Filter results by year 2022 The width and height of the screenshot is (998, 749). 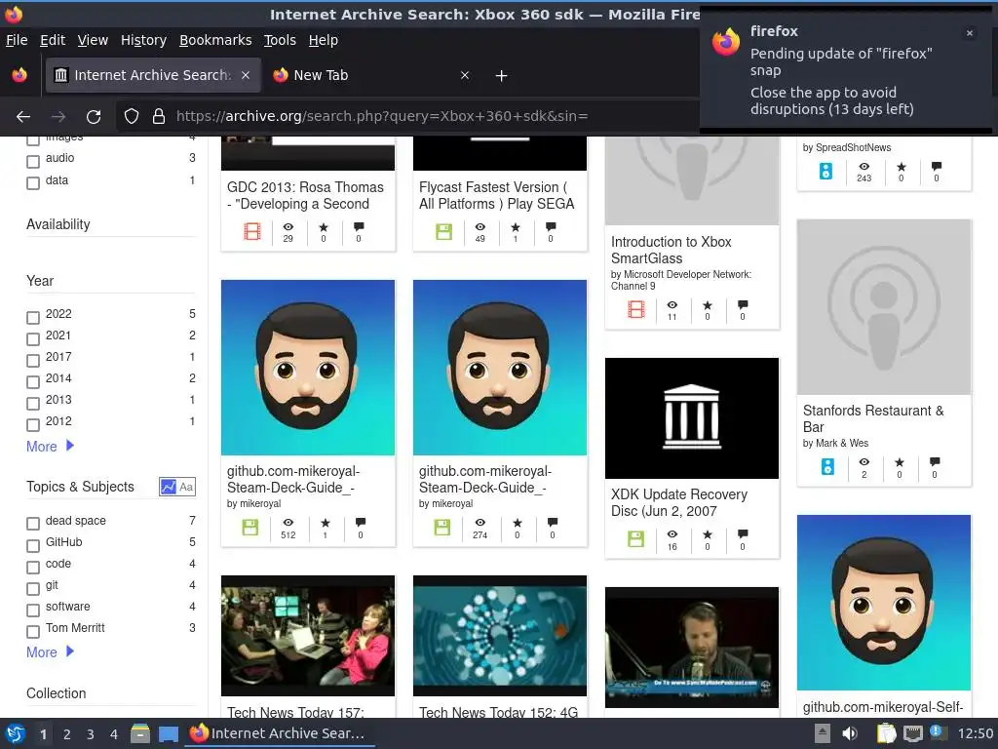tap(33, 317)
